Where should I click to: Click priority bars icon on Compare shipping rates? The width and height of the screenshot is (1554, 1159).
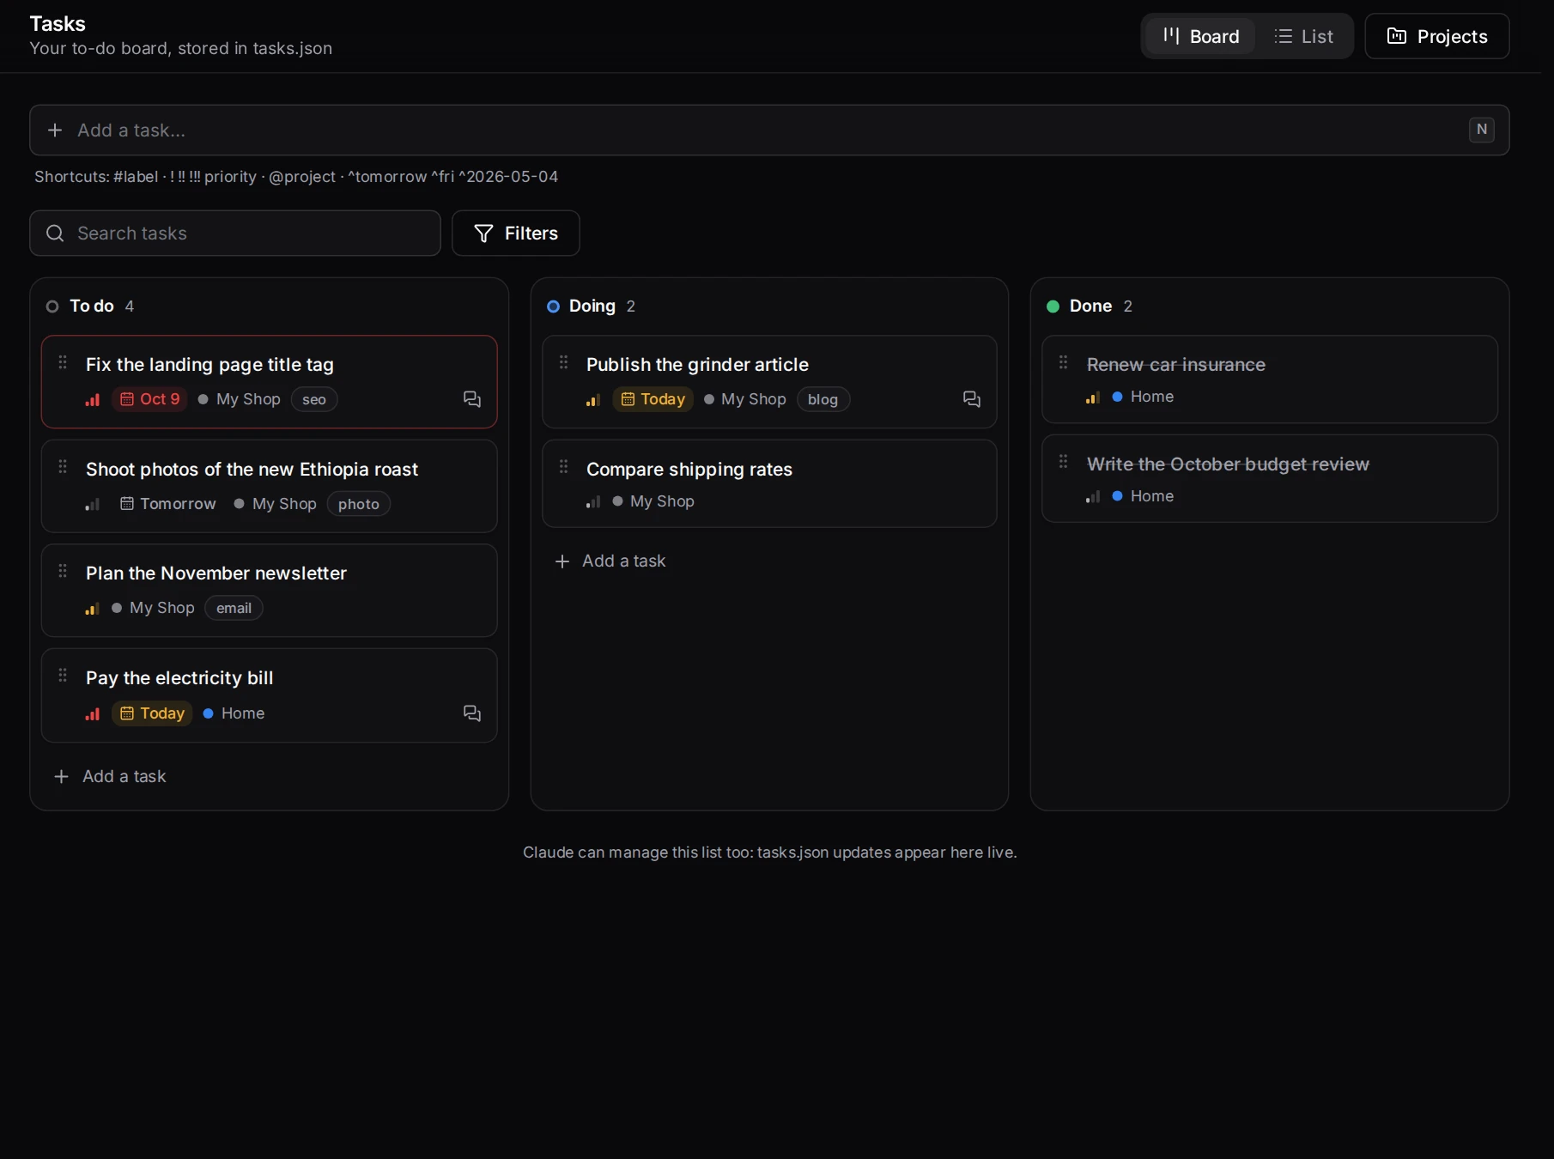point(593,502)
